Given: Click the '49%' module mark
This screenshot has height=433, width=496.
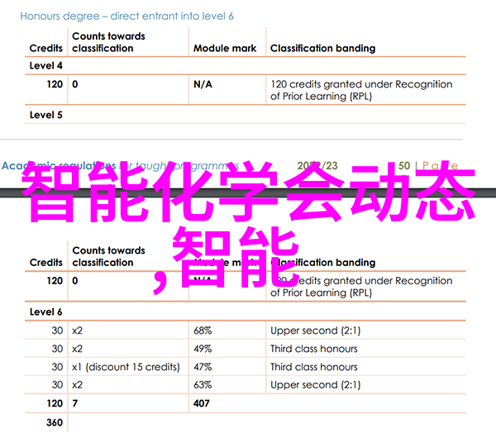Looking at the screenshot, I should 203,349.
